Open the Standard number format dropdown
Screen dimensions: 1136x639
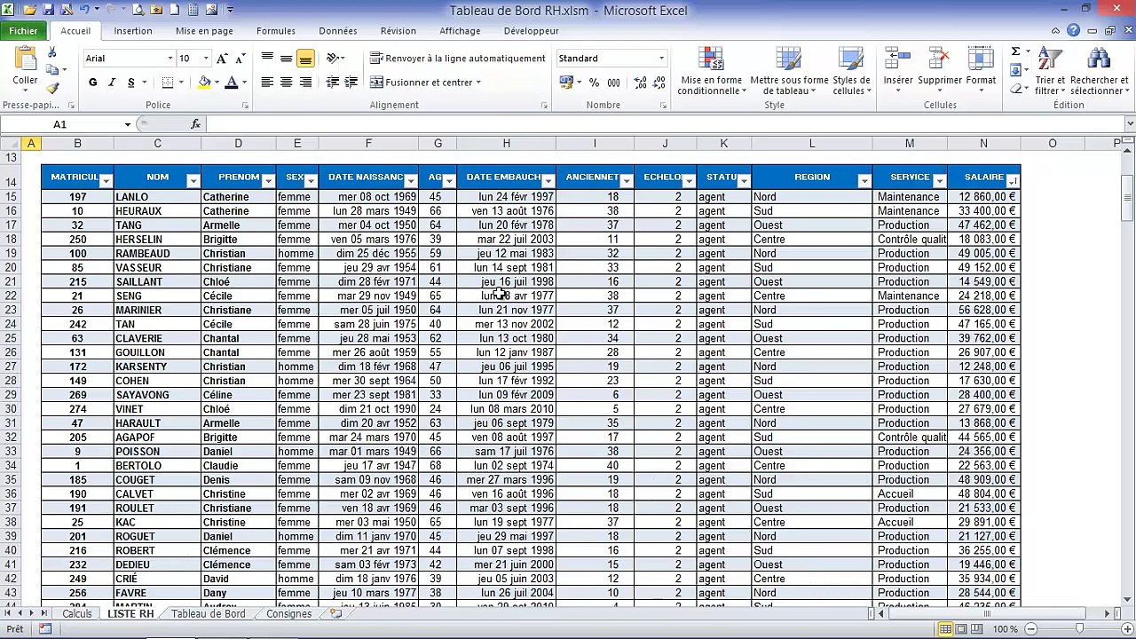click(661, 59)
